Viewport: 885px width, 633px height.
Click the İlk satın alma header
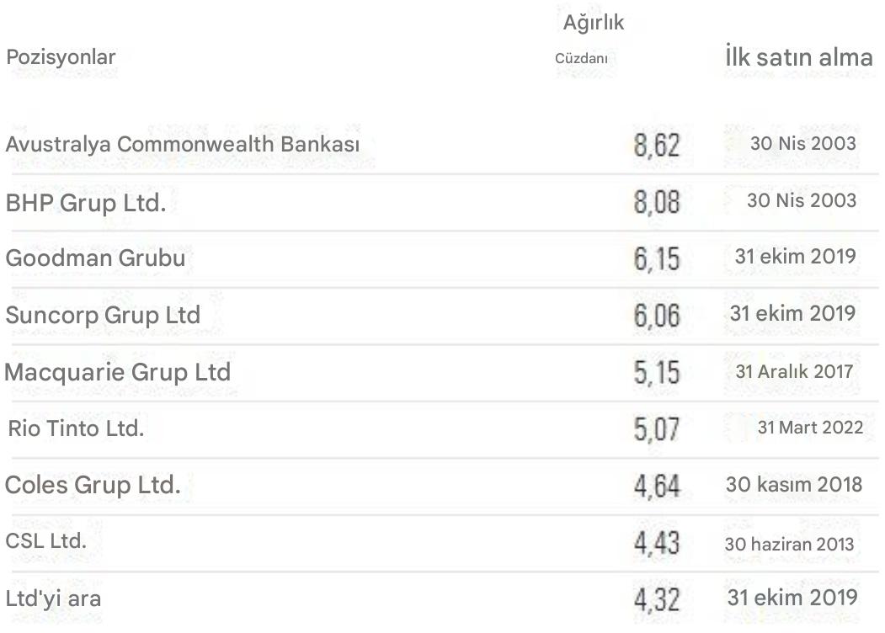(798, 58)
